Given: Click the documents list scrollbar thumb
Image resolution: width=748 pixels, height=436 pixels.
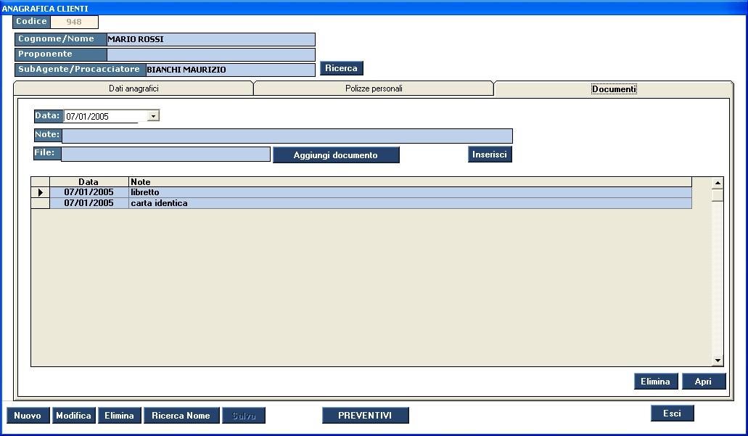Looking at the screenshot, I should tap(718, 195).
